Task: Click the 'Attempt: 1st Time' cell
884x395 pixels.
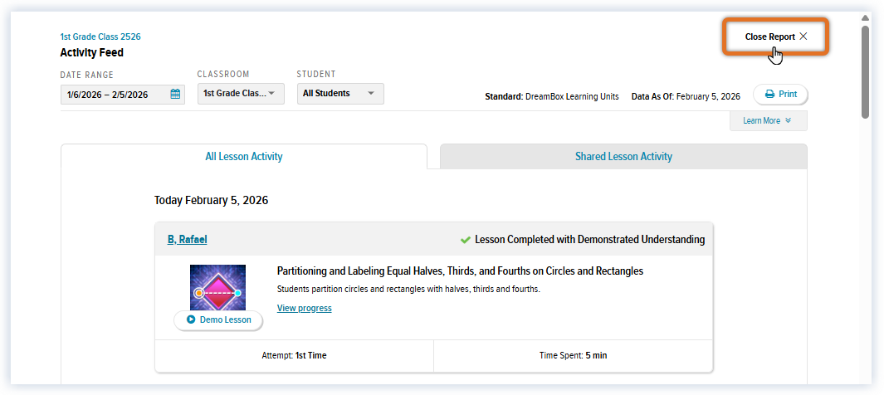Action: [295, 355]
